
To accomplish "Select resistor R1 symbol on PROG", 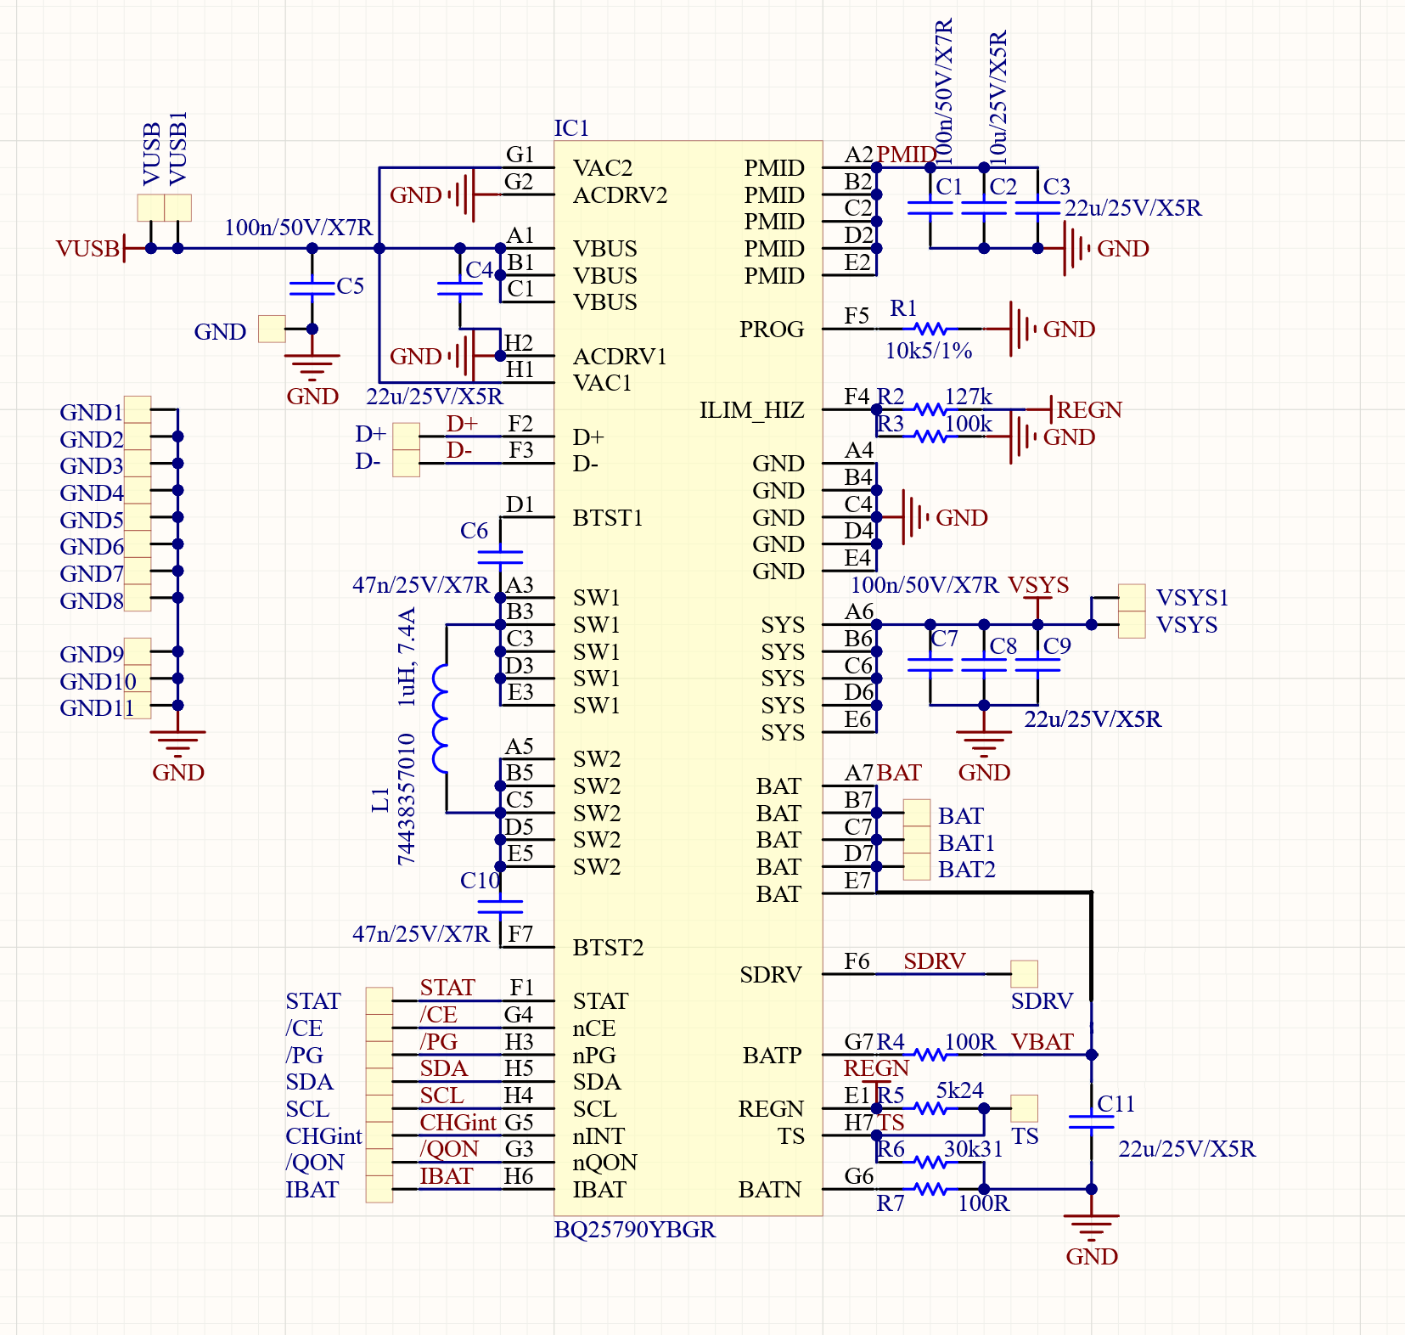I will pyautogui.click(x=930, y=329).
